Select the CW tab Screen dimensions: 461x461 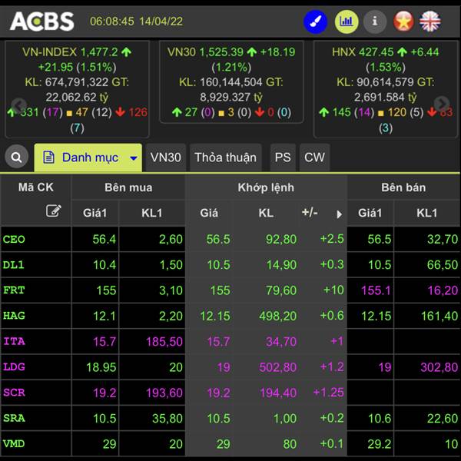pyautogui.click(x=314, y=158)
